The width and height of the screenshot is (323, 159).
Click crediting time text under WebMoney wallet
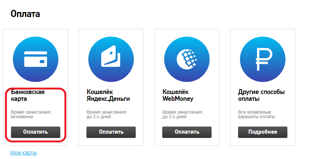click(183, 115)
